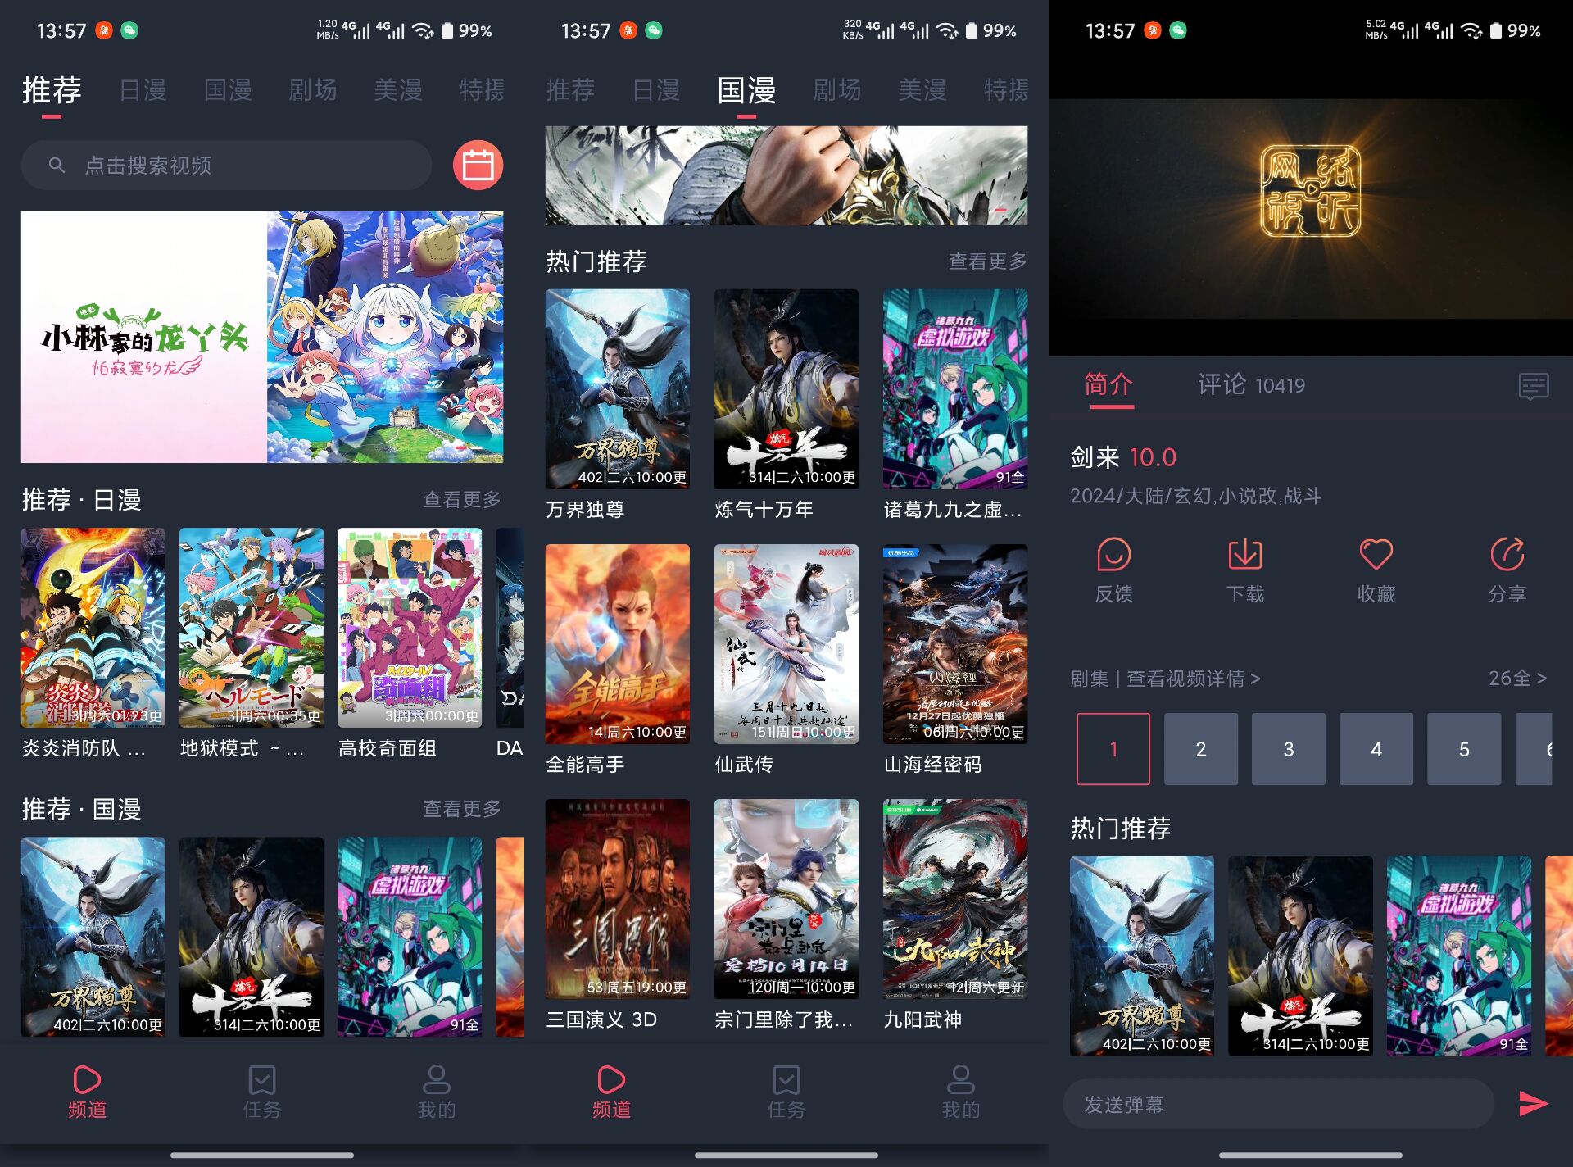The width and height of the screenshot is (1573, 1167).
Task: Switch to the 评论 comments tab
Action: 1222,385
